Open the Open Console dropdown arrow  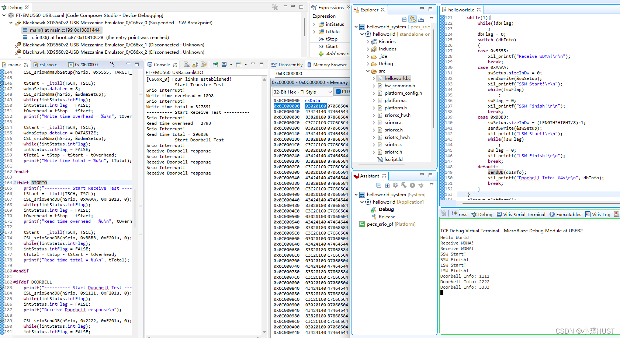tap(246, 64)
